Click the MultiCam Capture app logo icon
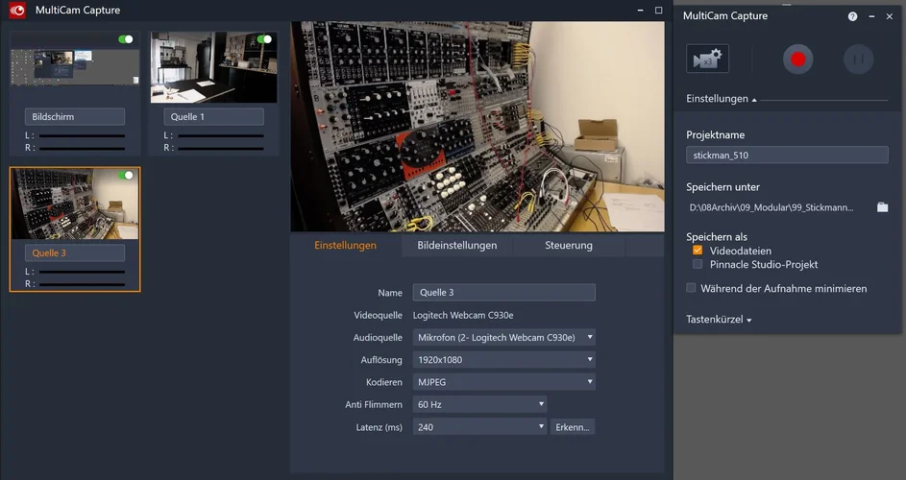This screenshot has height=480, width=906. point(17,10)
